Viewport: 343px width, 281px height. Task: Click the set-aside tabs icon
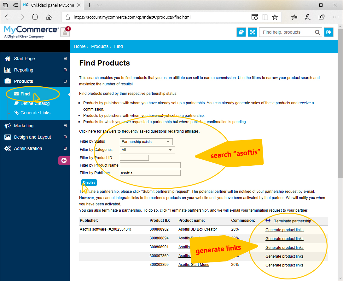5,5
